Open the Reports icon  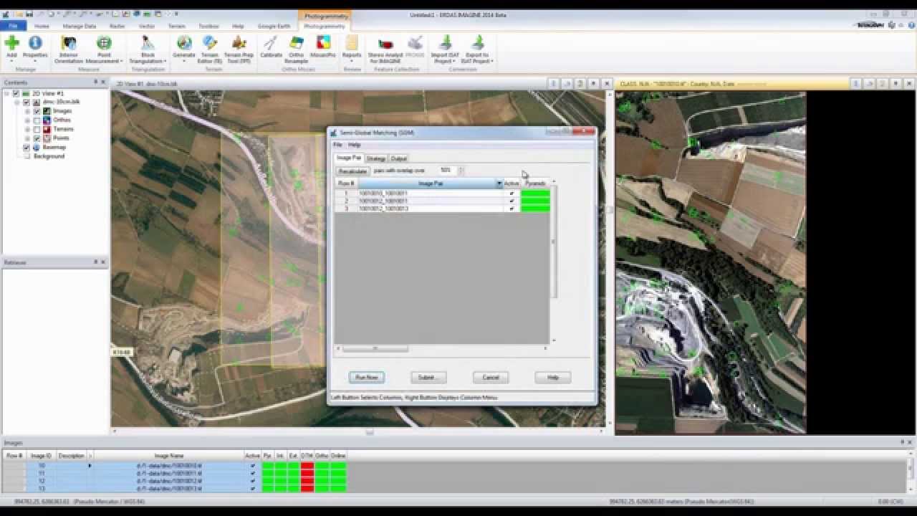(x=352, y=44)
